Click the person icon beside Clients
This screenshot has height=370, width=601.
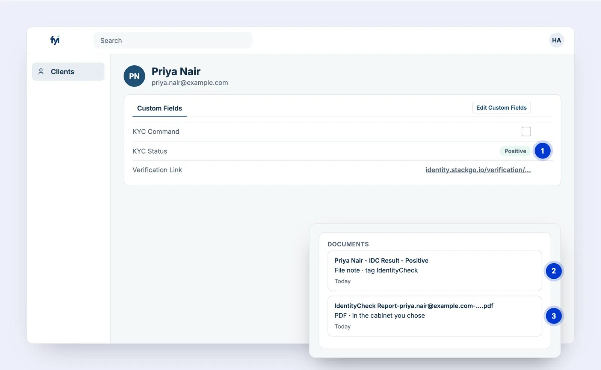click(41, 71)
